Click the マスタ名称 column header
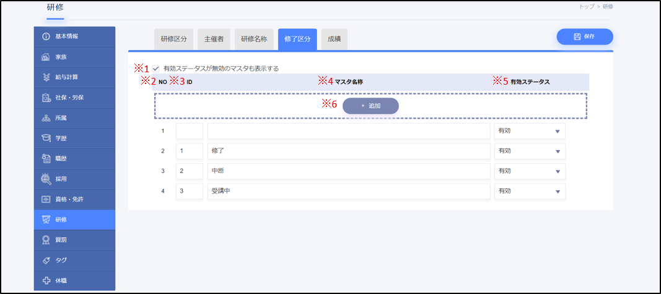Image resolution: width=661 pixels, height=294 pixels. pyautogui.click(x=349, y=82)
